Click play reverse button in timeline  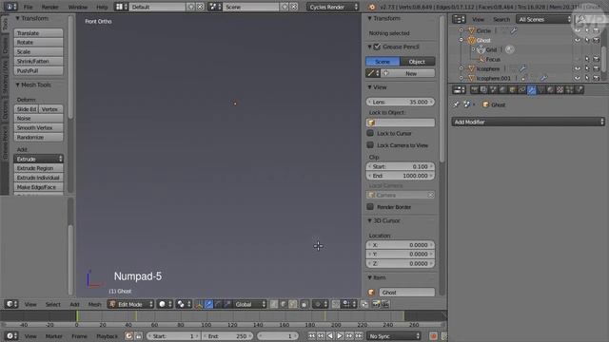tap(330, 335)
